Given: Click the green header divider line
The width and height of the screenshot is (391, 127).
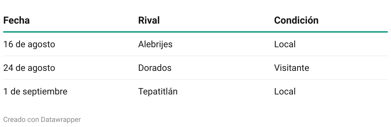Looking at the screenshot, I should click(195, 32).
